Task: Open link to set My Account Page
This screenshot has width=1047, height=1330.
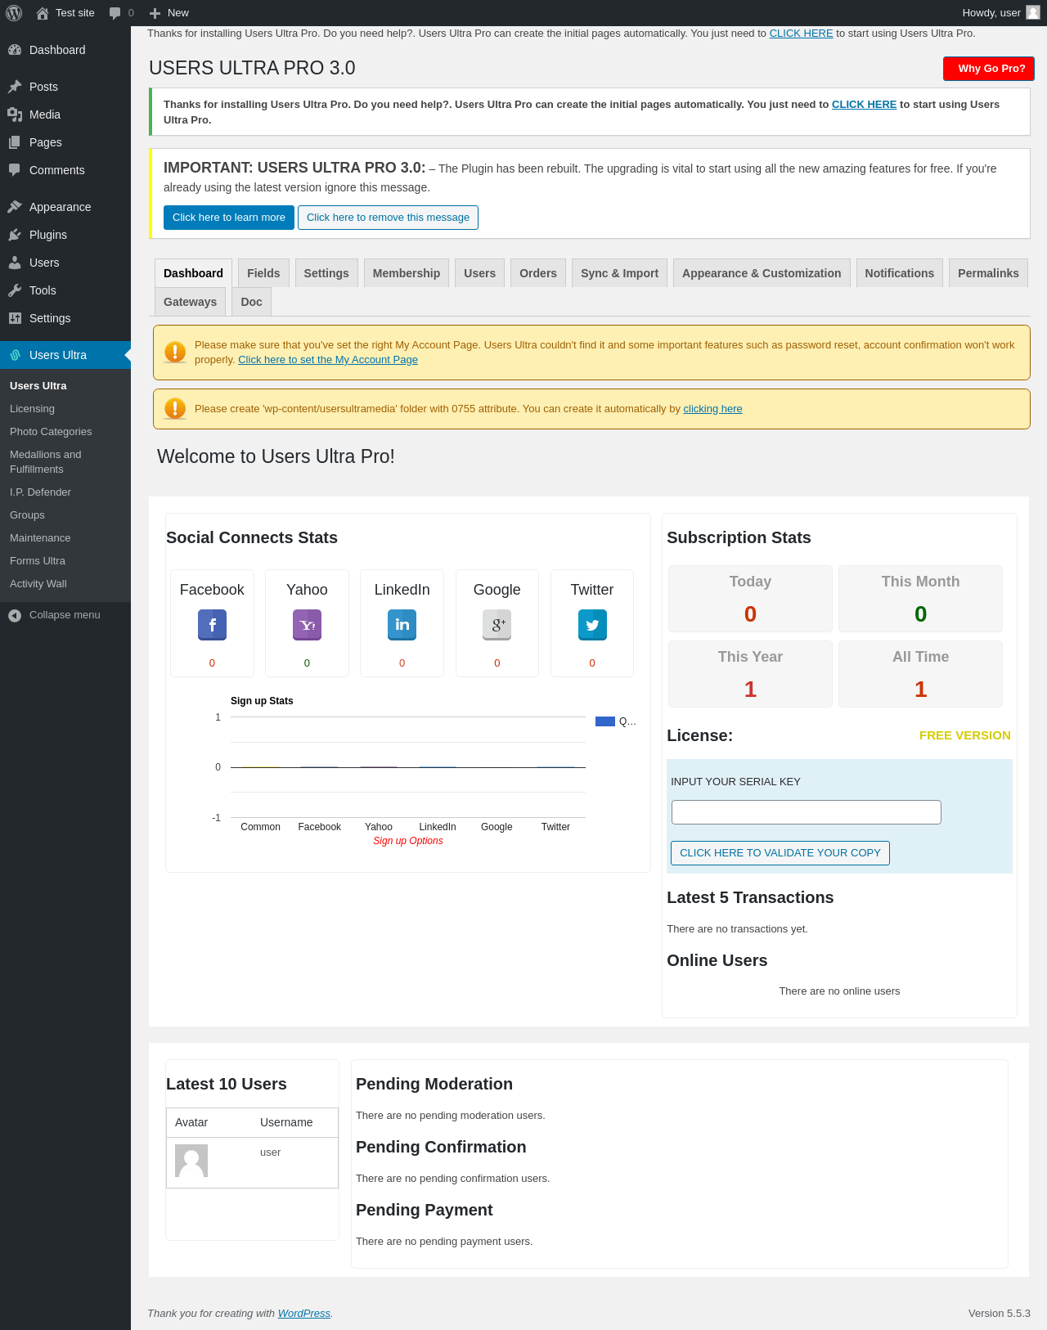Action: click(x=328, y=360)
